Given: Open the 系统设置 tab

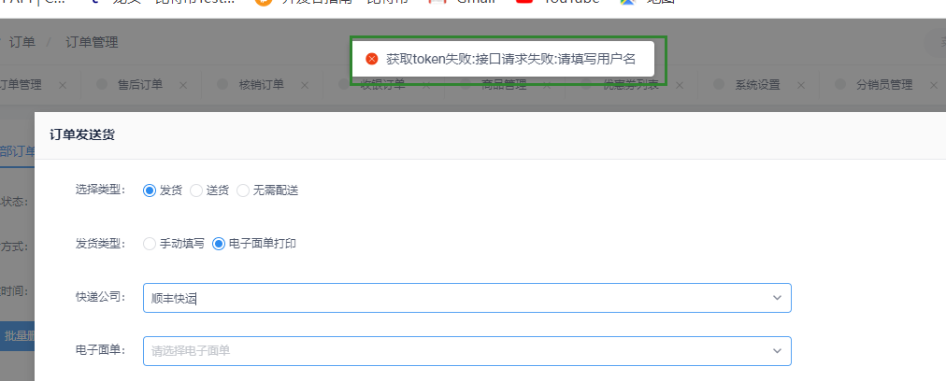Looking at the screenshot, I should tap(757, 85).
